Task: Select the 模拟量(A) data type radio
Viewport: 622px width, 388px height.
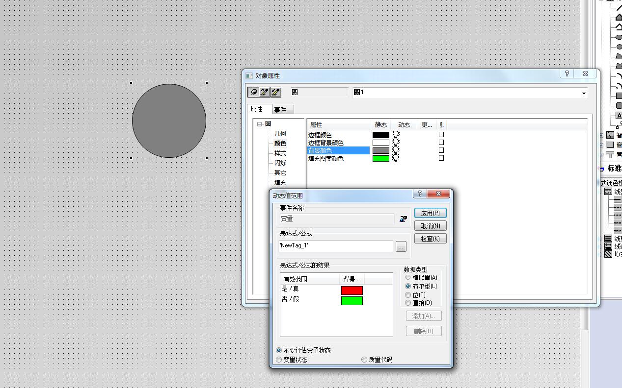Action: point(408,278)
